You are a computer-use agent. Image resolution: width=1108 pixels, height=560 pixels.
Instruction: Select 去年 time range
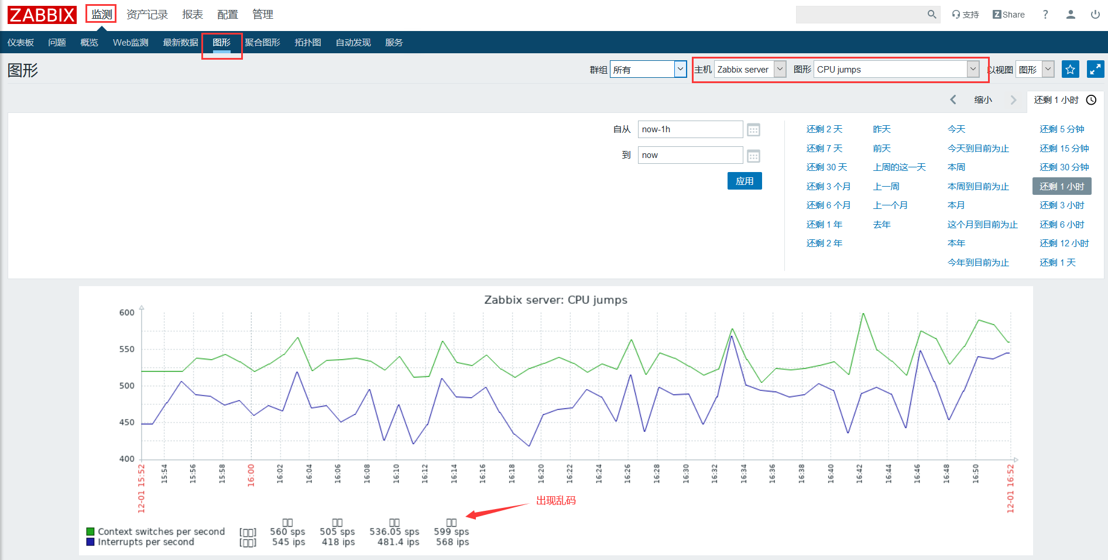[x=881, y=225]
